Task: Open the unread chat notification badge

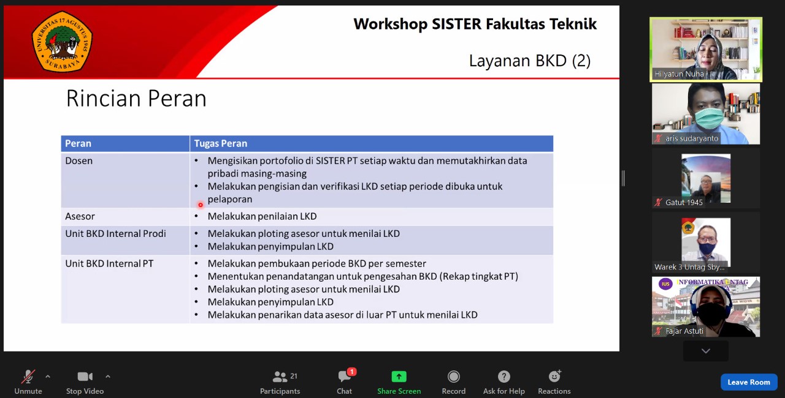Action: tap(351, 370)
